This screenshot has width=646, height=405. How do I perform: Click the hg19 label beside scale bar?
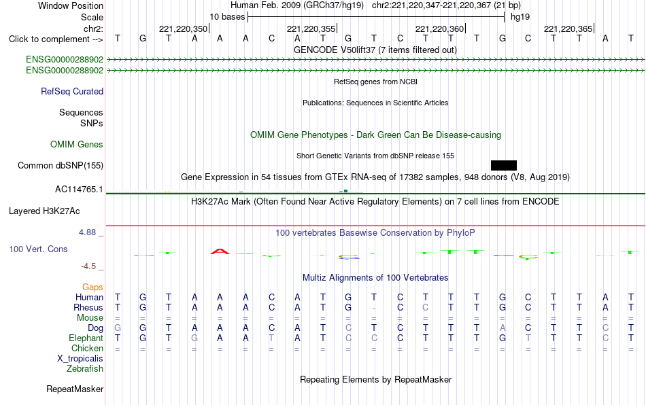pyautogui.click(x=520, y=17)
